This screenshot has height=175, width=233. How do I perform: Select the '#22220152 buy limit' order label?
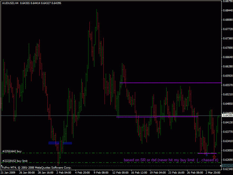pos(15,161)
